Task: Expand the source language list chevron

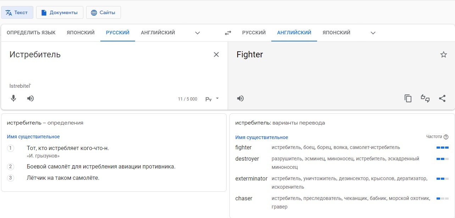Action: [x=198, y=33]
